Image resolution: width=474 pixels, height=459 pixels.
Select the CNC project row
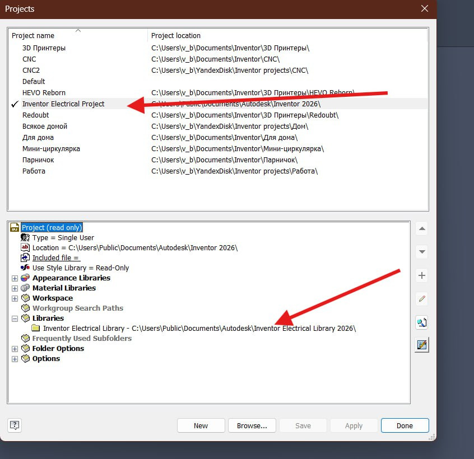[x=217, y=59]
